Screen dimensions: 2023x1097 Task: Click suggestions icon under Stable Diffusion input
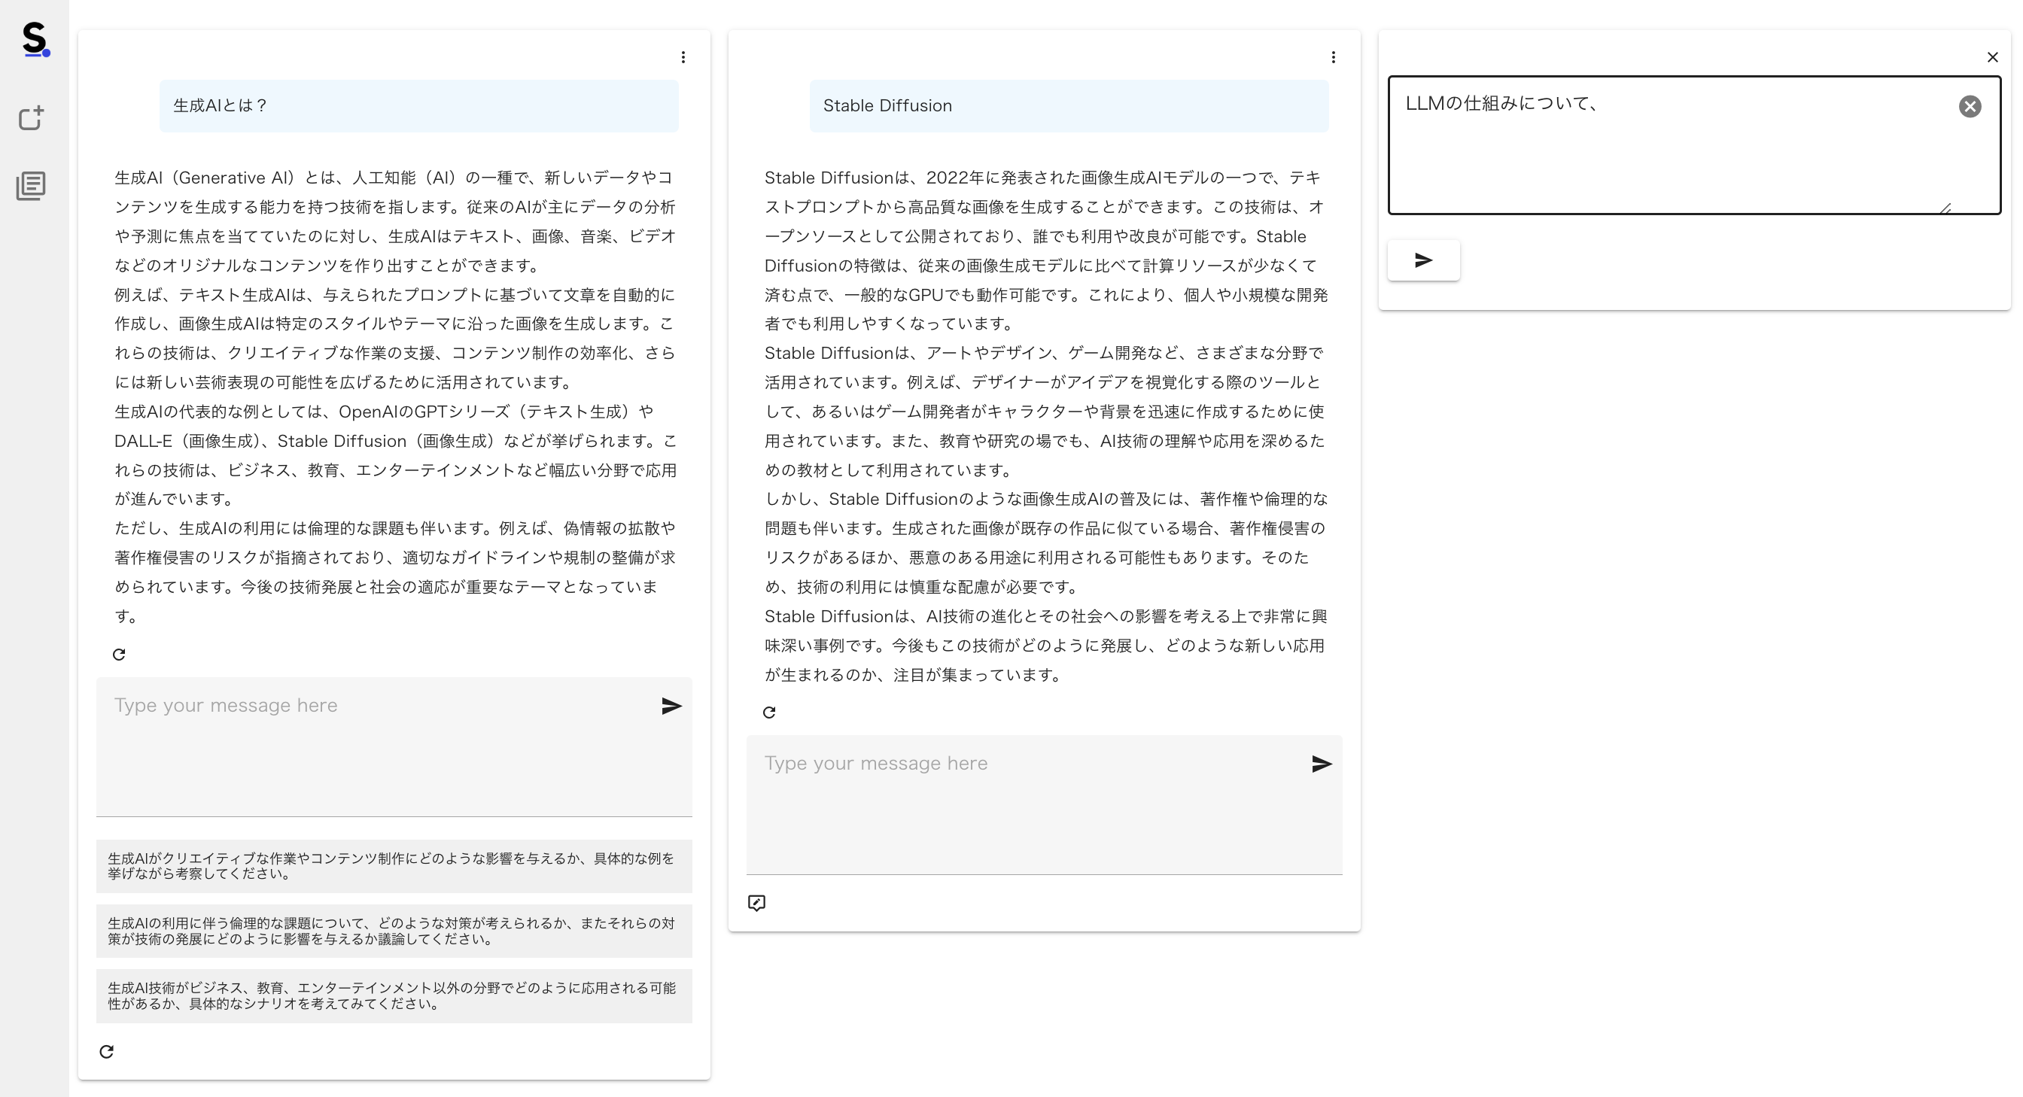[756, 903]
